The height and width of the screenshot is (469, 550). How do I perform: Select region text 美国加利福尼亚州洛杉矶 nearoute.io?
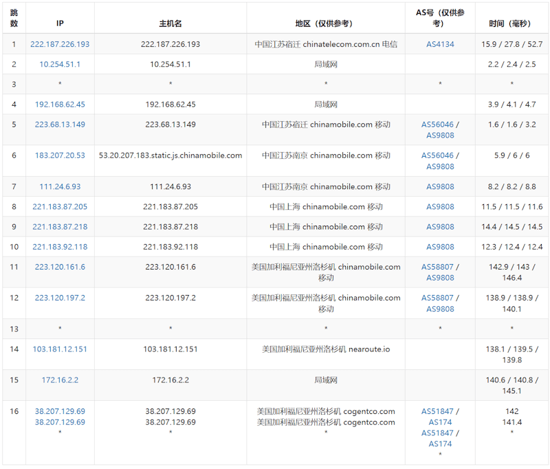pyautogui.click(x=326, y=349)
